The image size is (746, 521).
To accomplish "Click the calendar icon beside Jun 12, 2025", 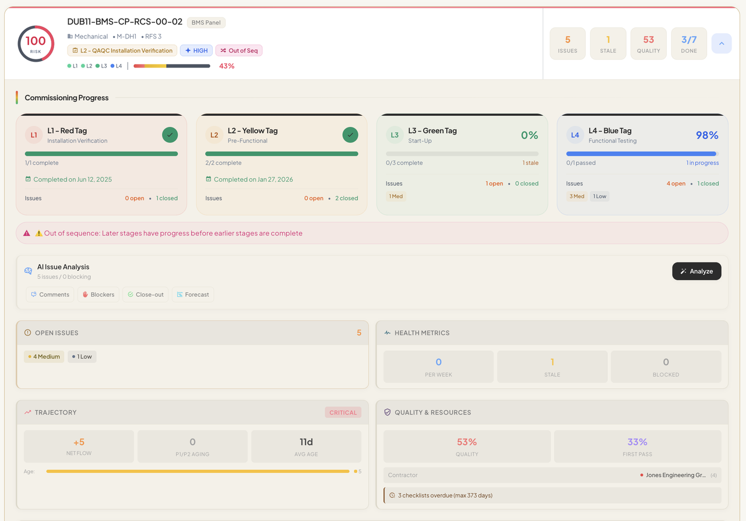I will click(x=28, y=179).
